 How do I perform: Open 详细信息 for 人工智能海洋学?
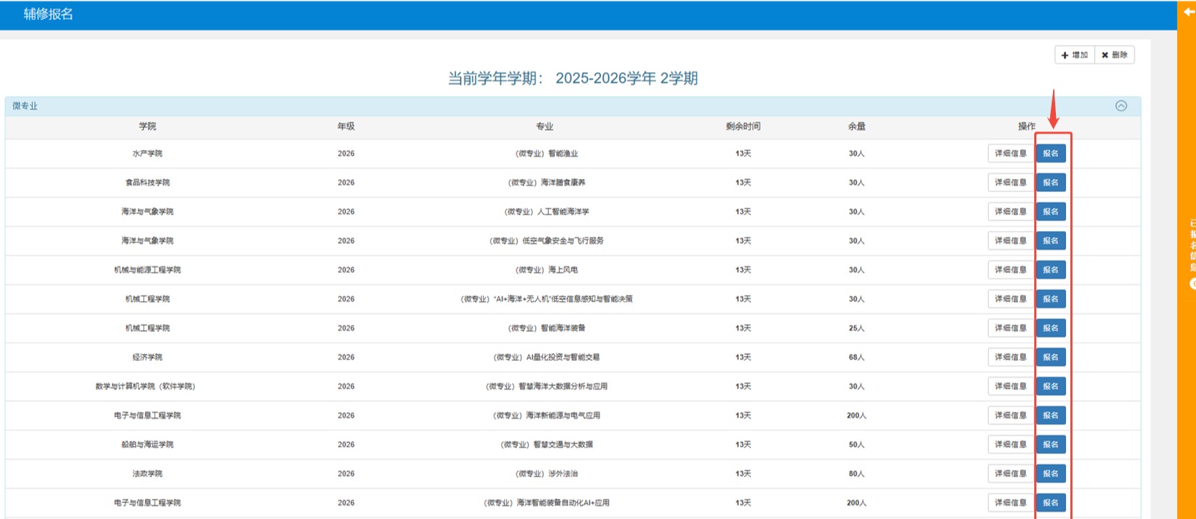[x=1011, y=211]
